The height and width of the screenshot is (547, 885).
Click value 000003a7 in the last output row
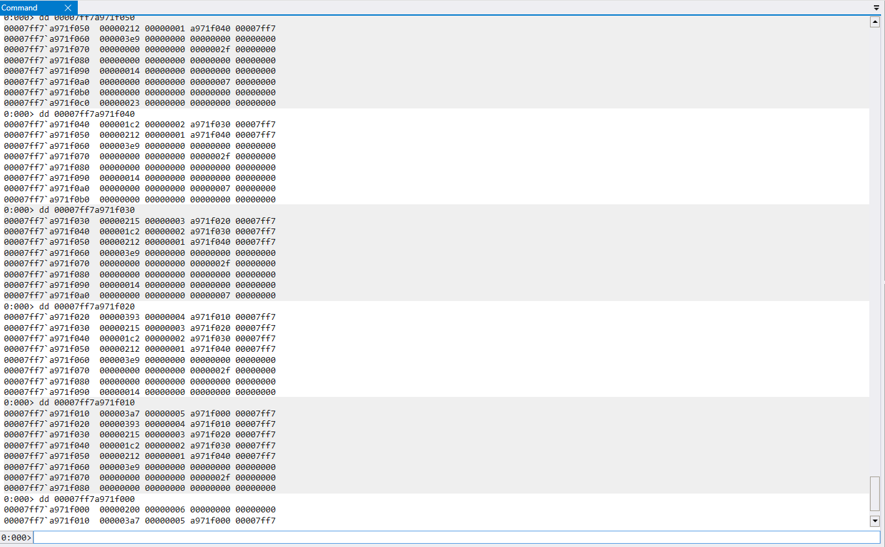click(120, 521)
